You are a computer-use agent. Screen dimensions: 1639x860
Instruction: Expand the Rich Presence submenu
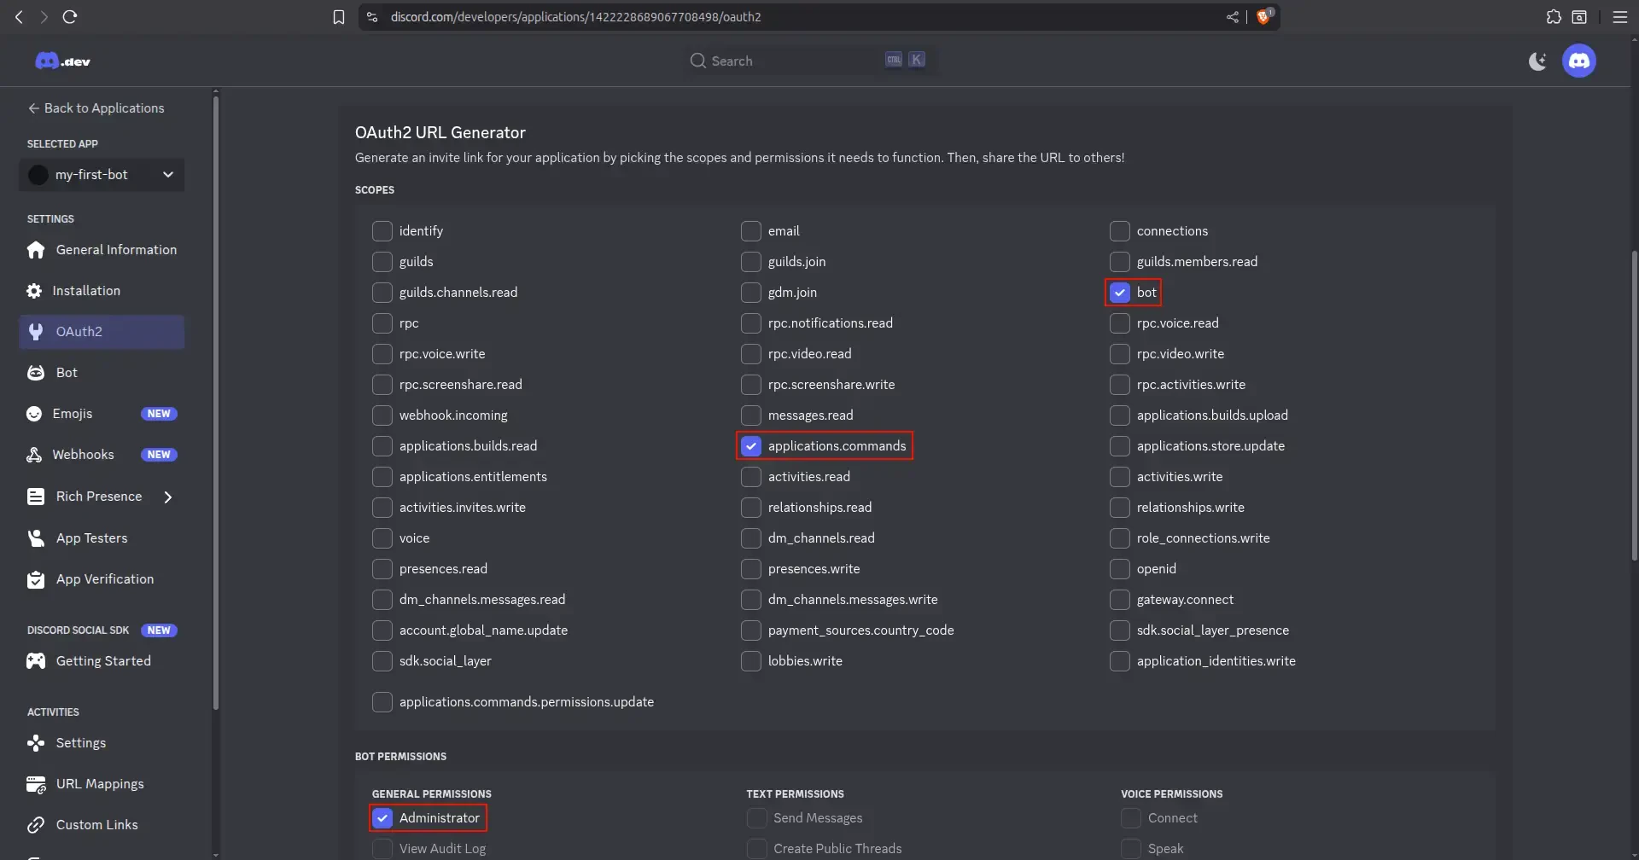tap(168, 497)
